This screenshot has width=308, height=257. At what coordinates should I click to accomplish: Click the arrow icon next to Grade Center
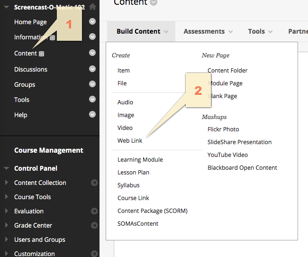tap(94, 225)
